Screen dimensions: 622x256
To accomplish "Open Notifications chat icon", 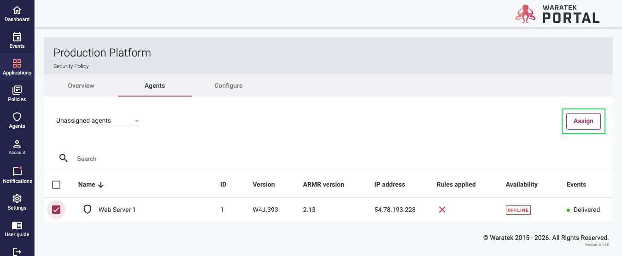I will 17,171.
